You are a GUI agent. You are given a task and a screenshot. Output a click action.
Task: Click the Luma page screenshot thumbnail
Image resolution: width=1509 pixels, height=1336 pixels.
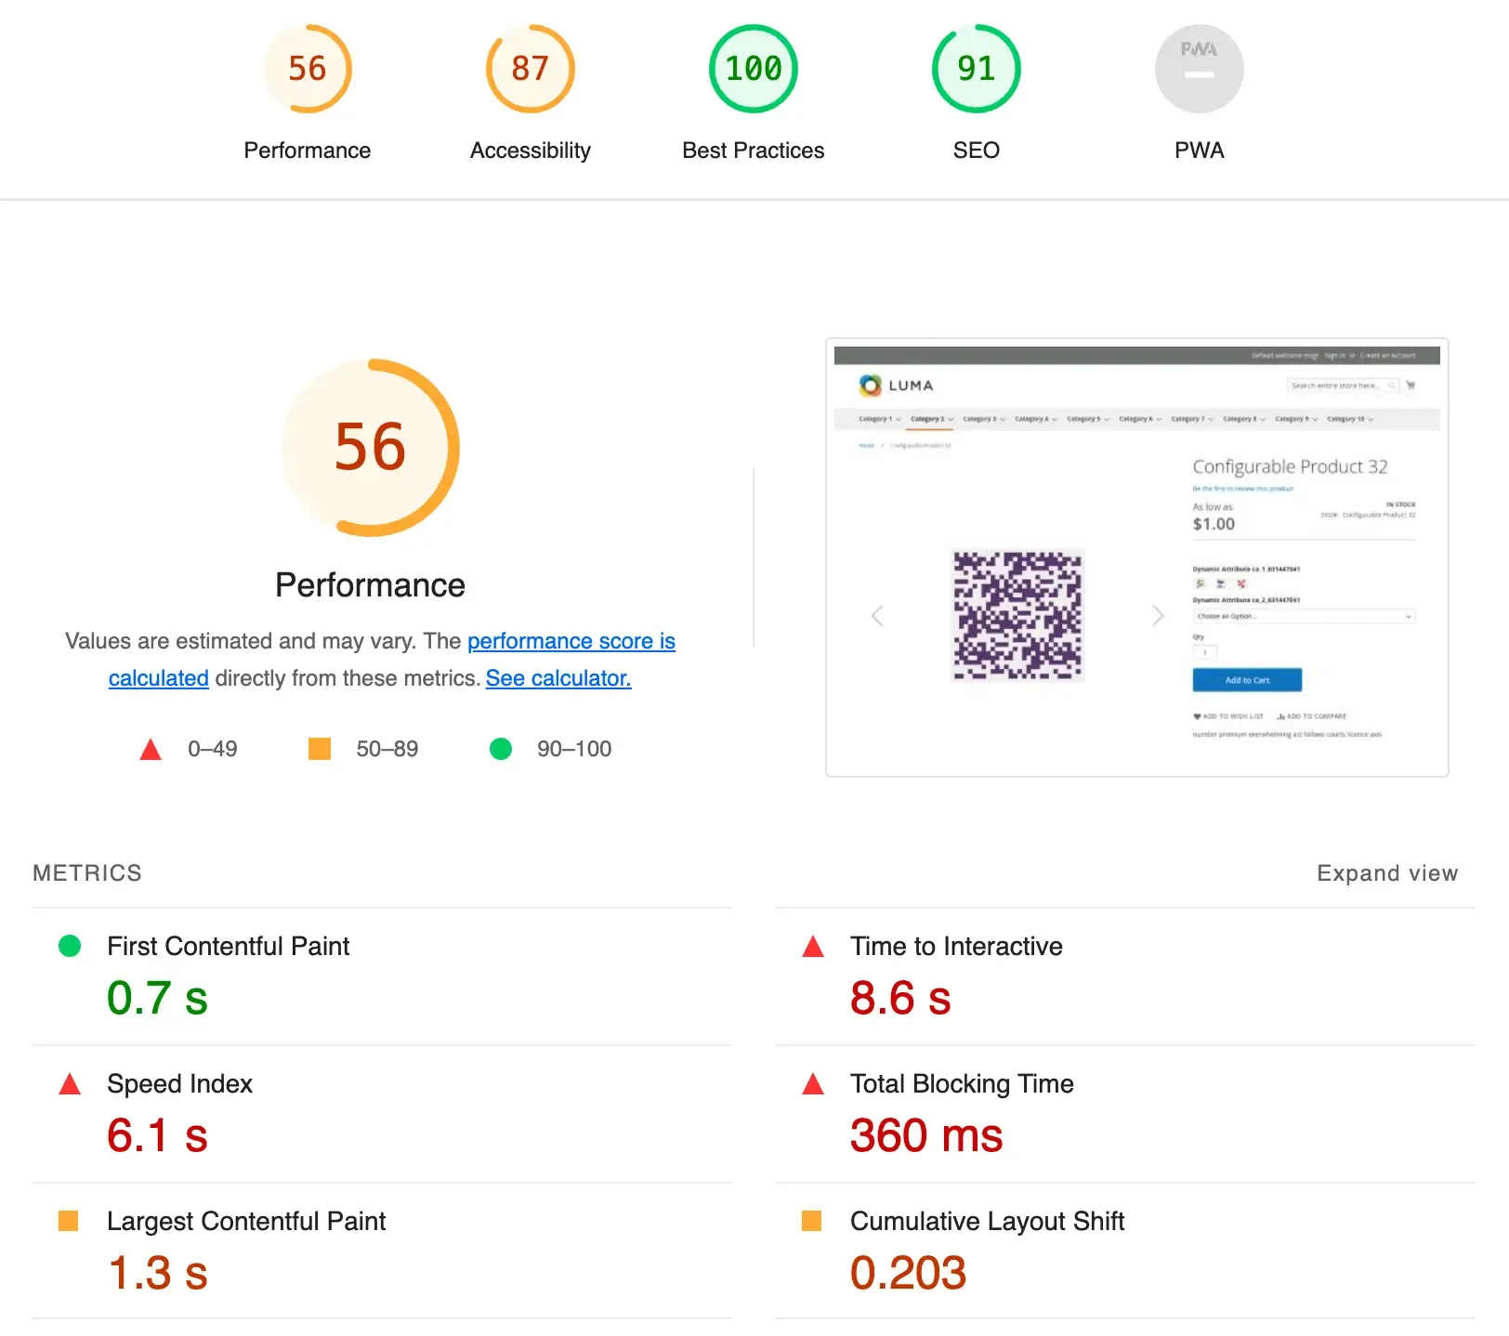tap(1136, 557)
